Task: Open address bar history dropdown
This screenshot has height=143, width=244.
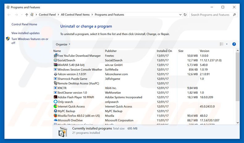Action: pyautogui.click(x=180, y=15)
